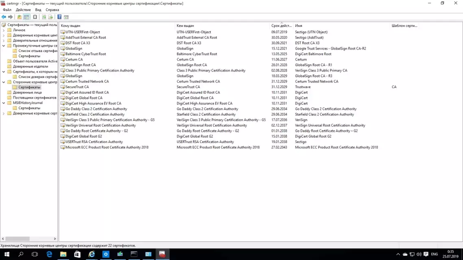Click certificate icon of Microsoft ECC Product Root
The height and width of the screenshot is (260, 463).
(x=63, y=147)
